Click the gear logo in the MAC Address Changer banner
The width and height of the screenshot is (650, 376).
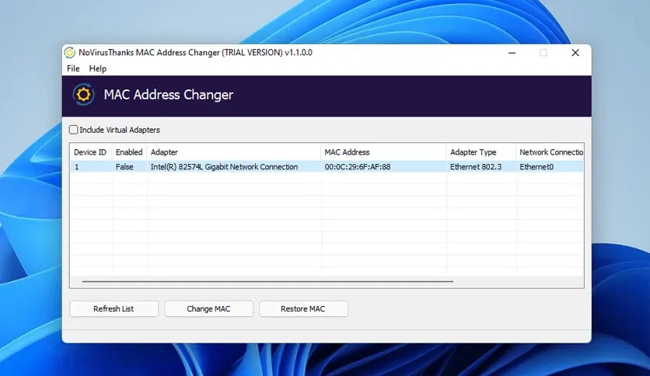(83, 95)
